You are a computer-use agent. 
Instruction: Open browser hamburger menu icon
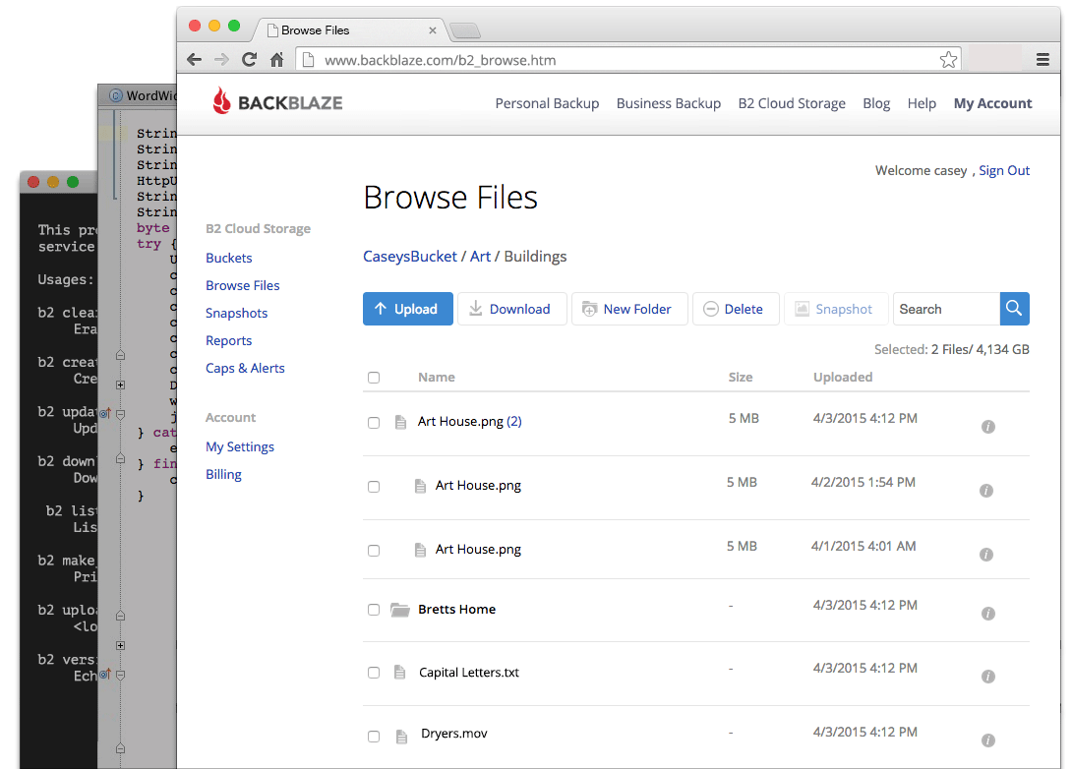pyautogui.click(x=1042, y=60)
